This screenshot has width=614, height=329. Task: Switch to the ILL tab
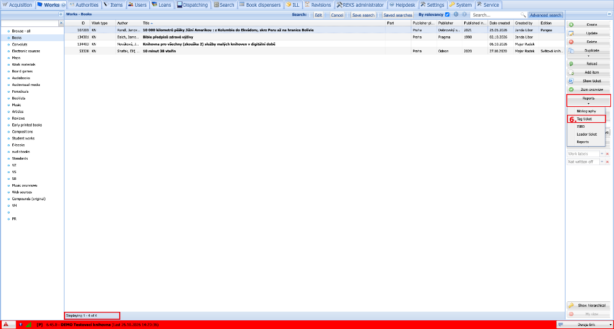[292, 5]
